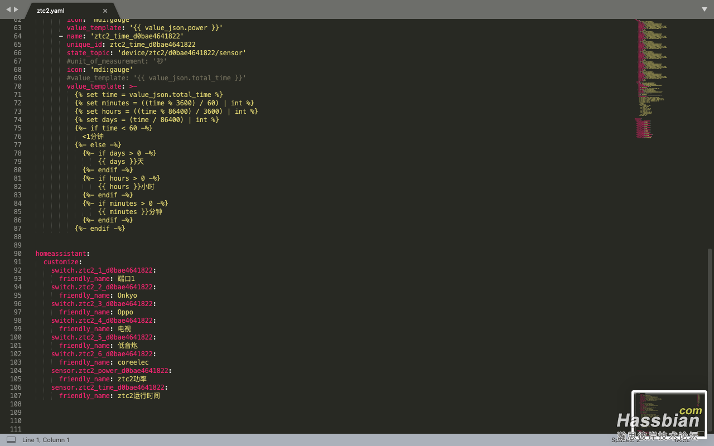Close the ztc2.yaml tab
This screenshot has height=446, width=714.
(105, 11)
